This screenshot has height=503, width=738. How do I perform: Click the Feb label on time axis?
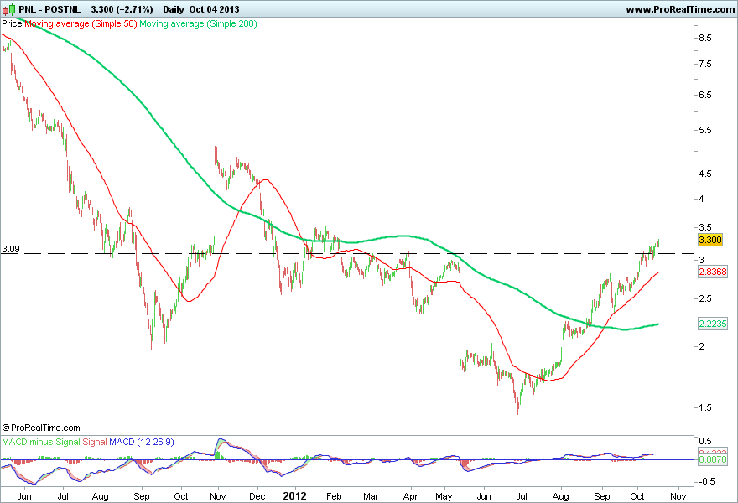tap(334, 496)
